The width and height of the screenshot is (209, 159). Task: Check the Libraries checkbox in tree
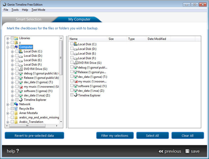coord(12,38)
